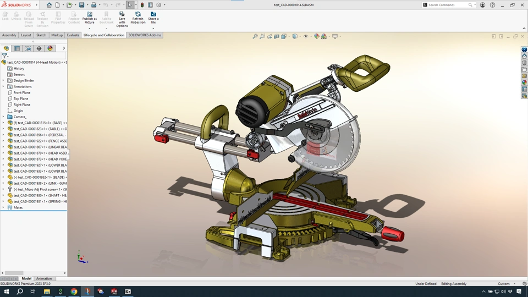Open the PropertyManager tab icon
528x297 pixels.
tap(17, 48)
